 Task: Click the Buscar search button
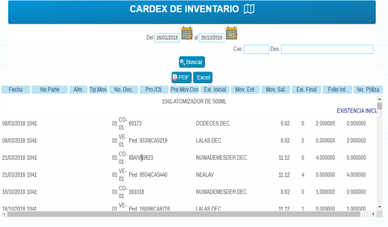[191, 62]
